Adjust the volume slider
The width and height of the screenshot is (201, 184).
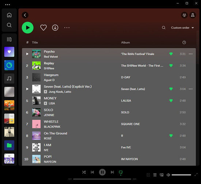coord(181,175)
